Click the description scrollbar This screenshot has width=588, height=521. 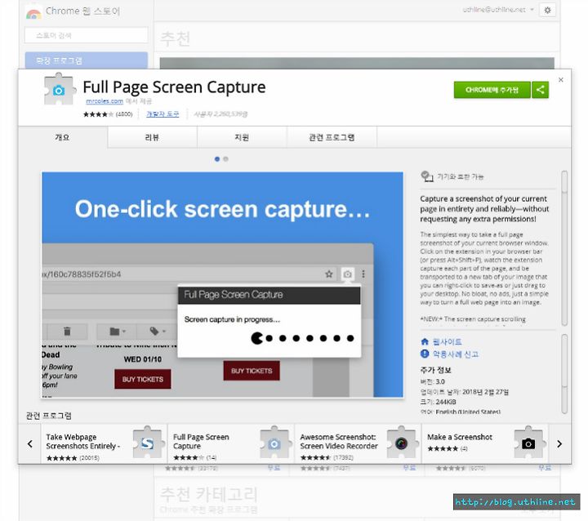pos(564,248)
